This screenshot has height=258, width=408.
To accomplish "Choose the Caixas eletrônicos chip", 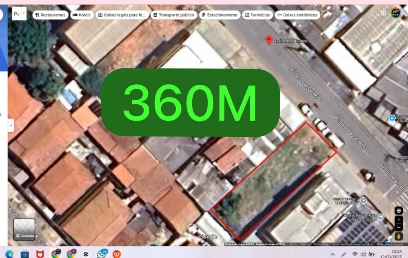I will [297, 15].
